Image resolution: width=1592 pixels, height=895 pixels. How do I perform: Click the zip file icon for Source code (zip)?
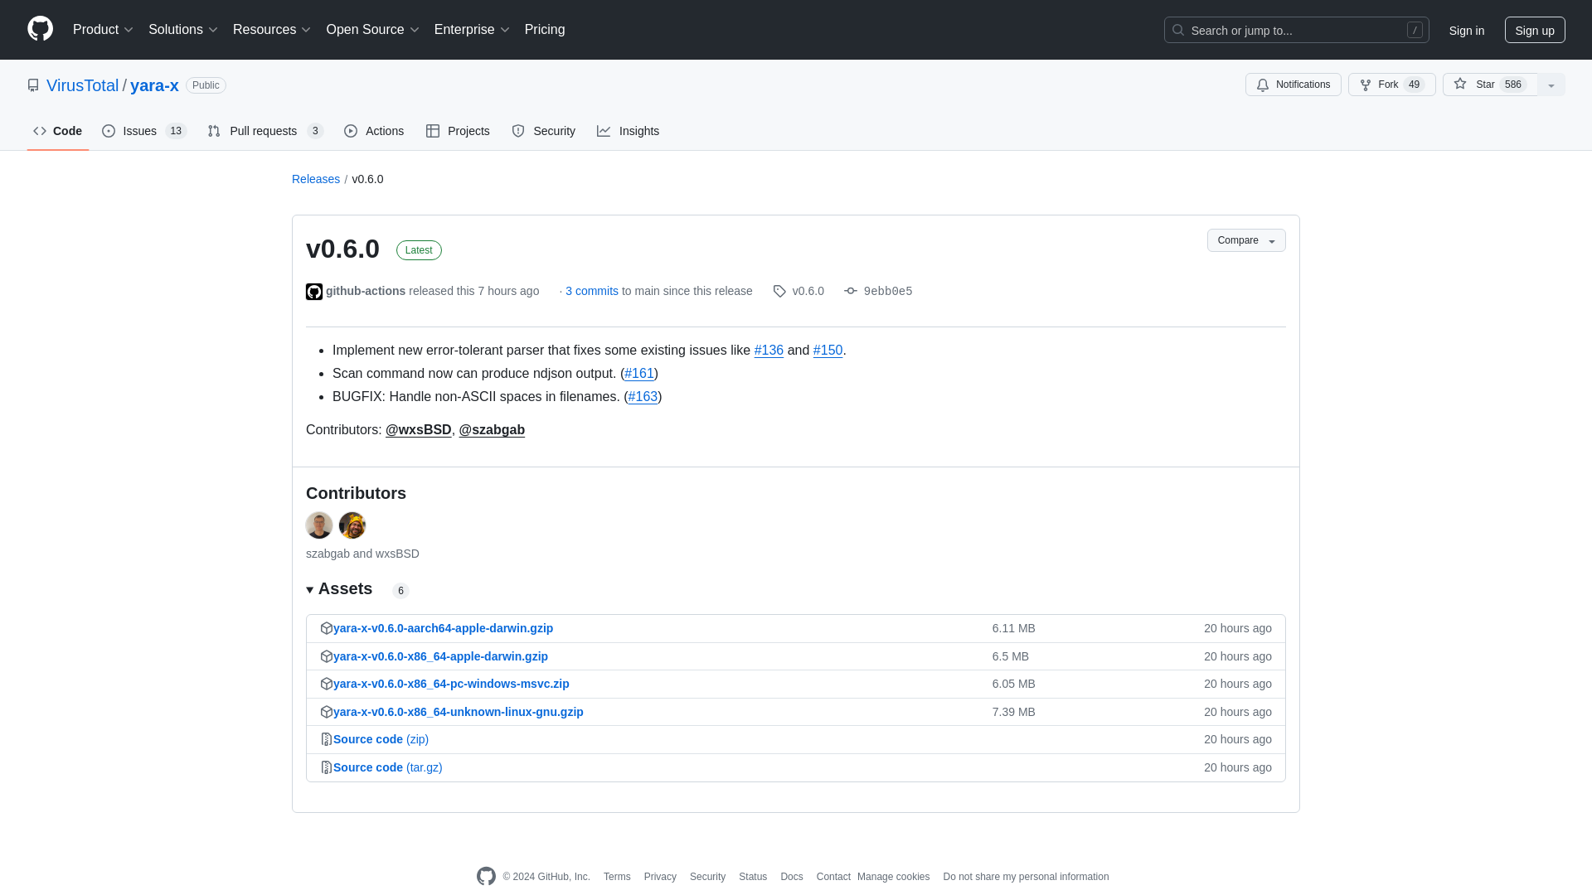click(327, 740)
